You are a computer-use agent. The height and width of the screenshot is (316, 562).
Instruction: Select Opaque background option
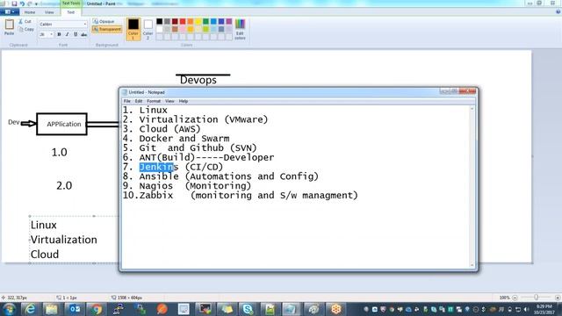pos(104,21)
